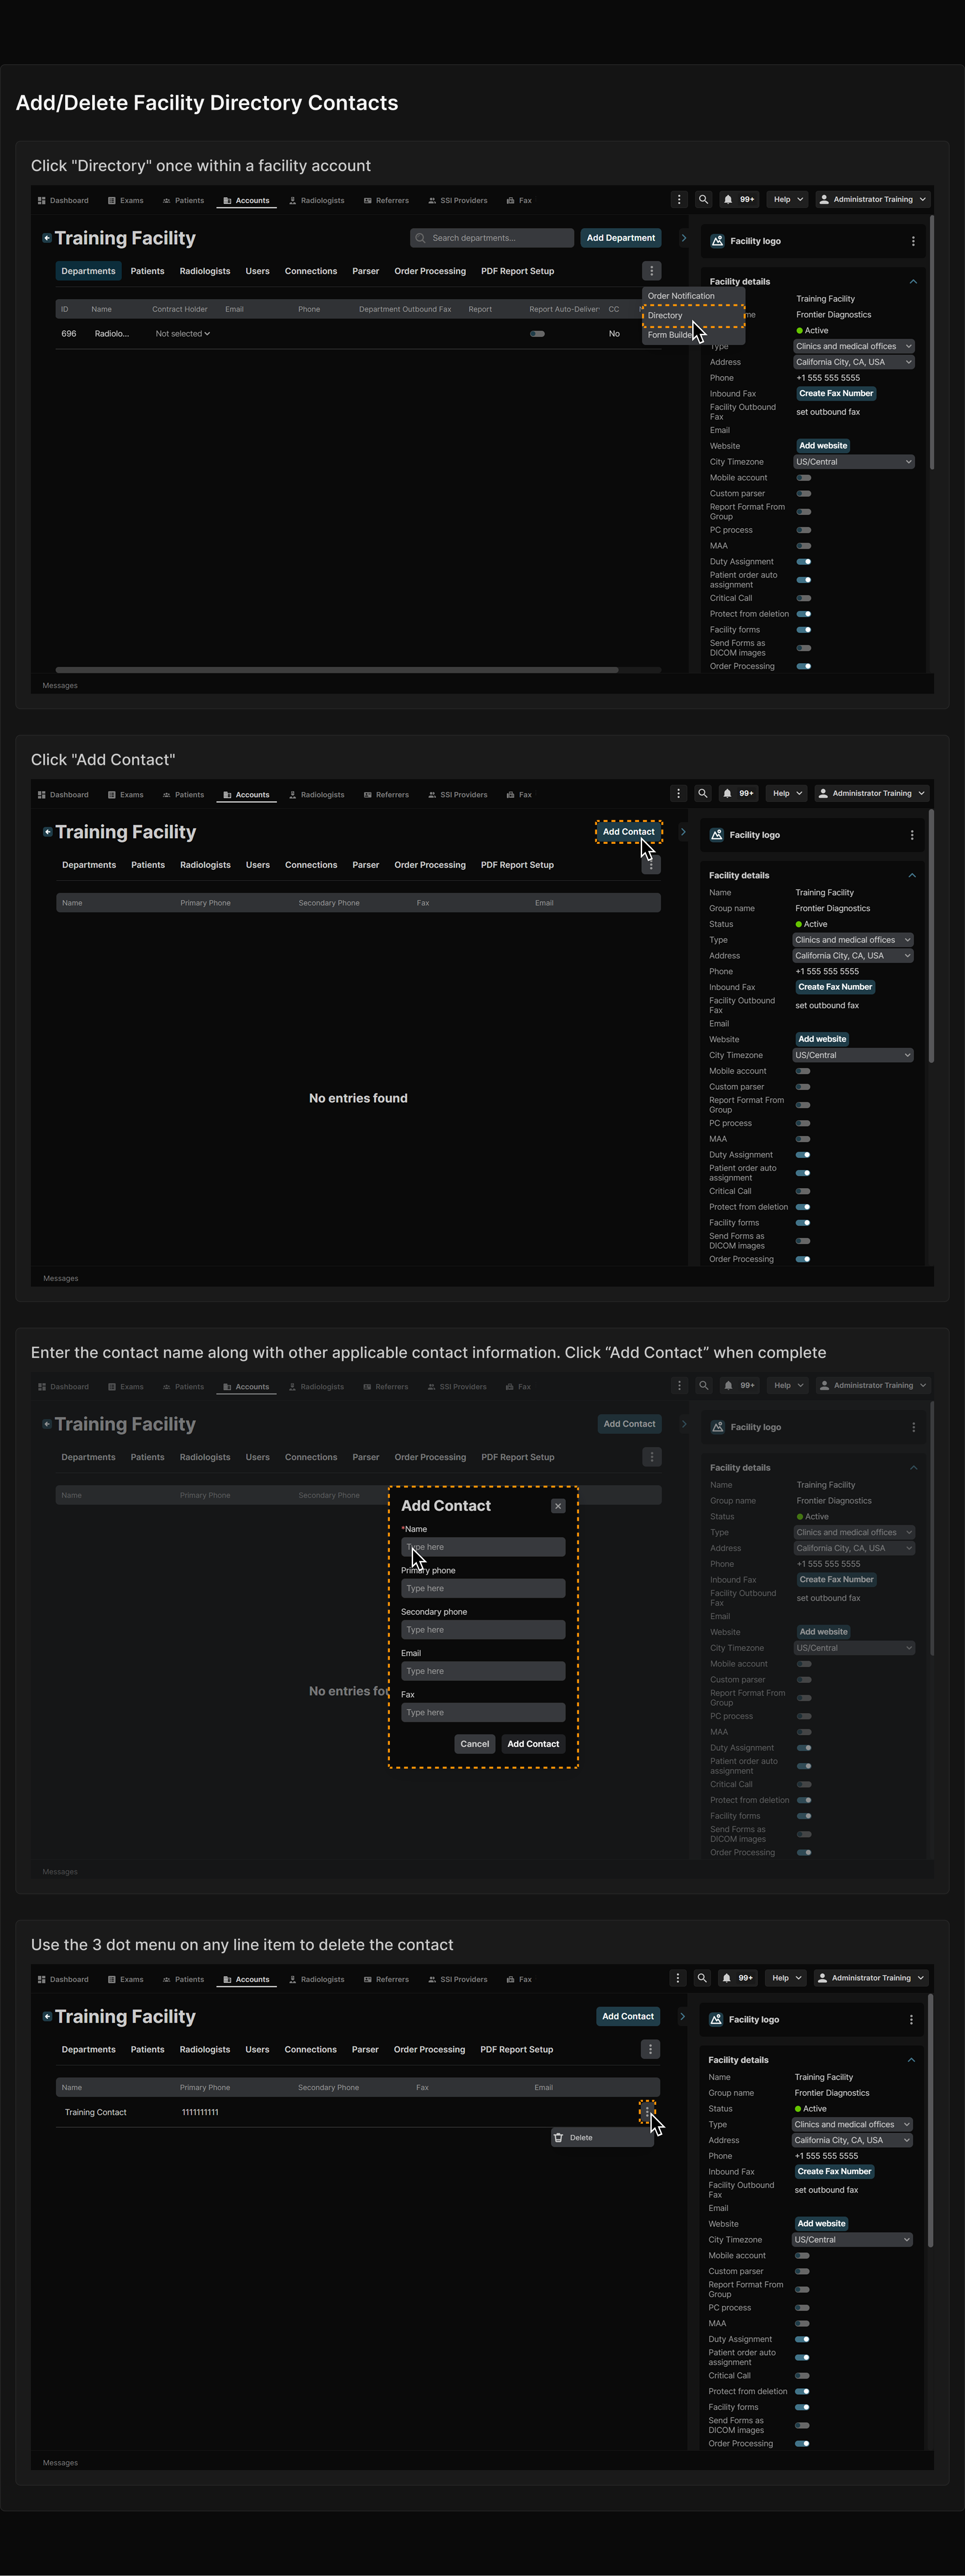Open Facility logo three-dot menu in first screenshot
Image resolution: width=965 pixels, height=2576 pixels.
point(913,241)
